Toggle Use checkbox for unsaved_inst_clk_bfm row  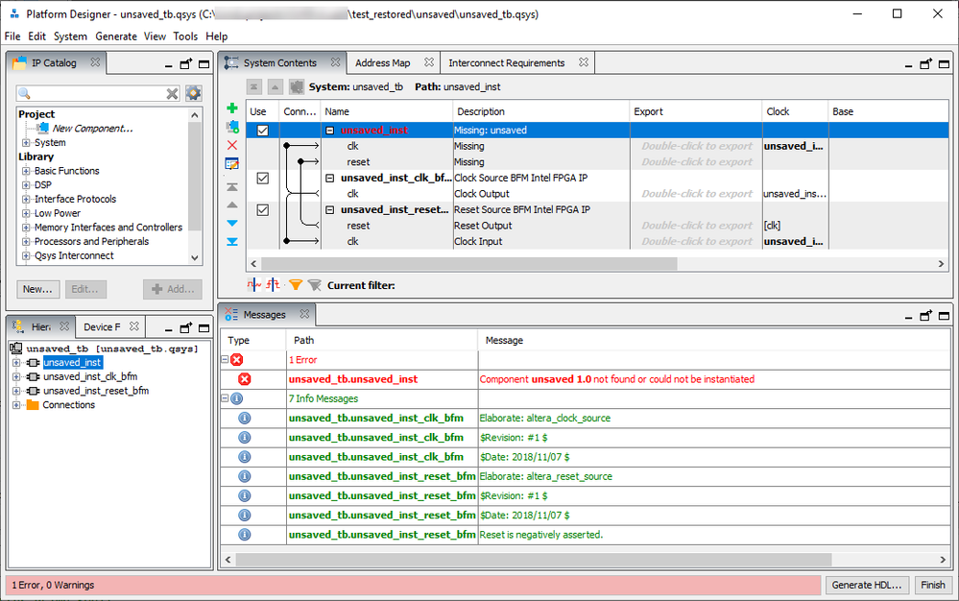[x=262, y=179]
